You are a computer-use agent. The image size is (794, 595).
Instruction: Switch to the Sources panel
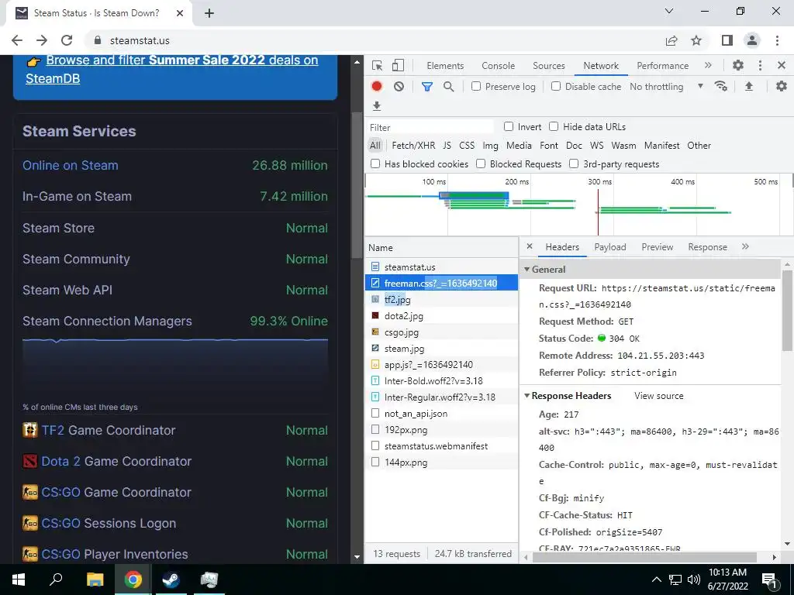(549, 66)
